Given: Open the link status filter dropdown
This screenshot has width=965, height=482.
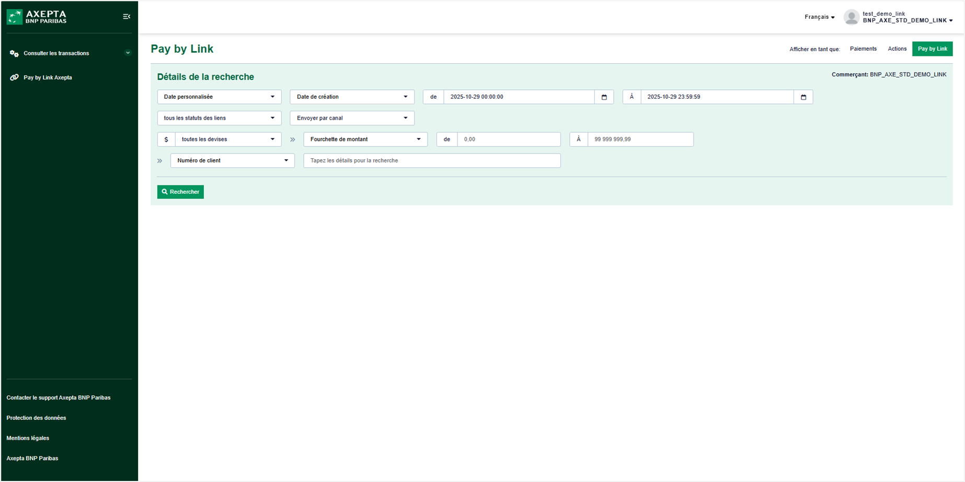Looking at the screenshot, I should (219, 118).
